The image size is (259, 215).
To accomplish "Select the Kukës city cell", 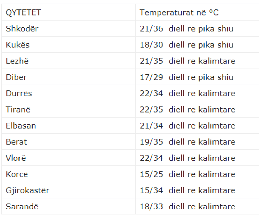I will (x=18, y=45).
